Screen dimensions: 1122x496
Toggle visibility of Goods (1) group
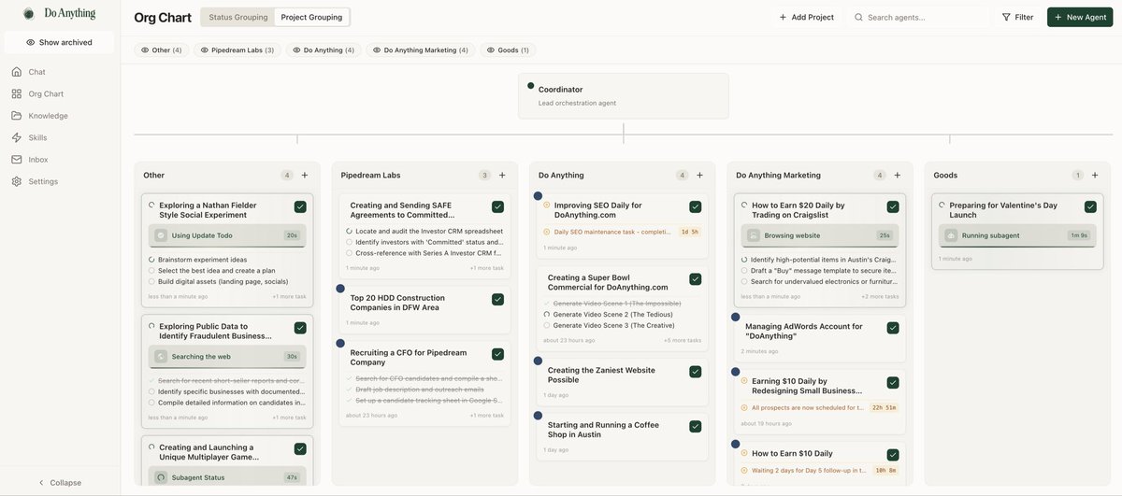coord(508,50)
